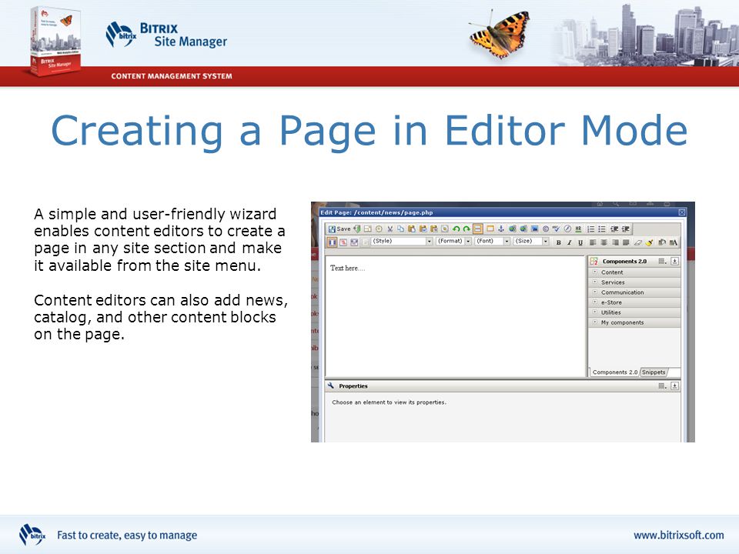Screen dimensions: 739x554
Task: Click the Bitrix product box image
Action: (x=55, y=41)
